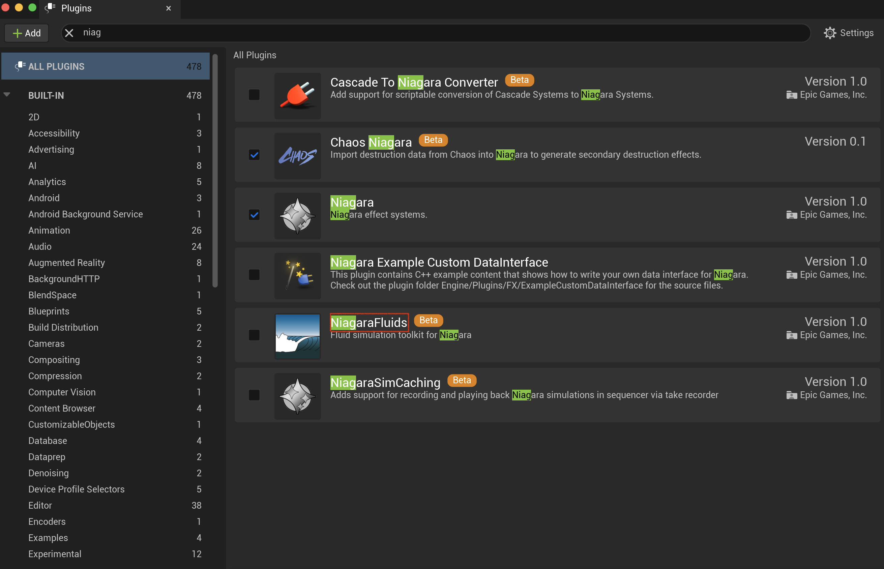
Task: Click the NiagaraSimCaching star icon
Action: pyautogui.click(x=297, y=396)
